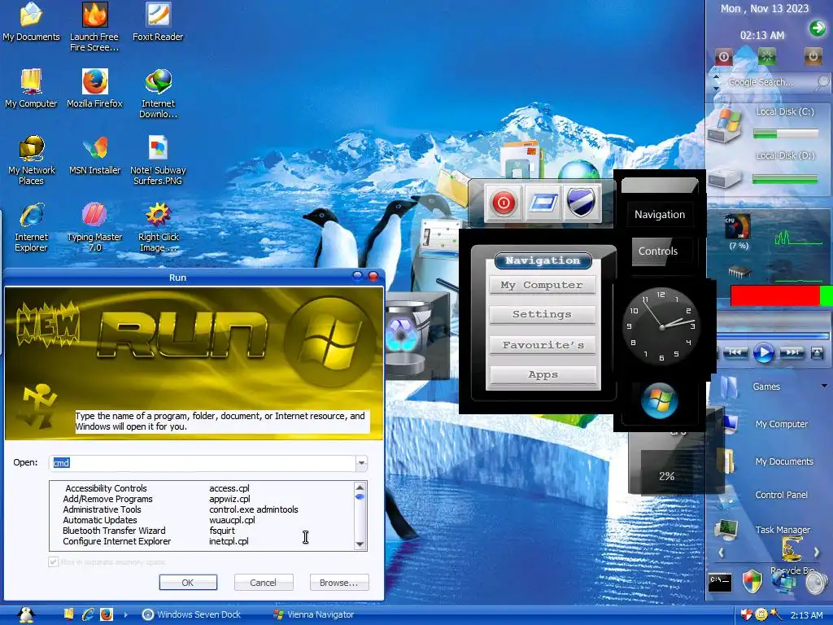Switch to the Navigation tab

[x=660, y=215]
